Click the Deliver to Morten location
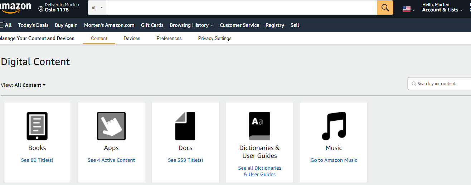Viewport: 471px width, 185px height. coord(58,7)
